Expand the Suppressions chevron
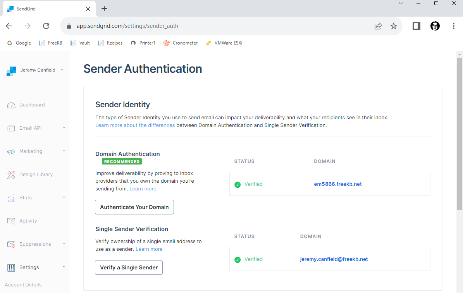This screenshot has height=293, width=463. click(x=64, y=244)
